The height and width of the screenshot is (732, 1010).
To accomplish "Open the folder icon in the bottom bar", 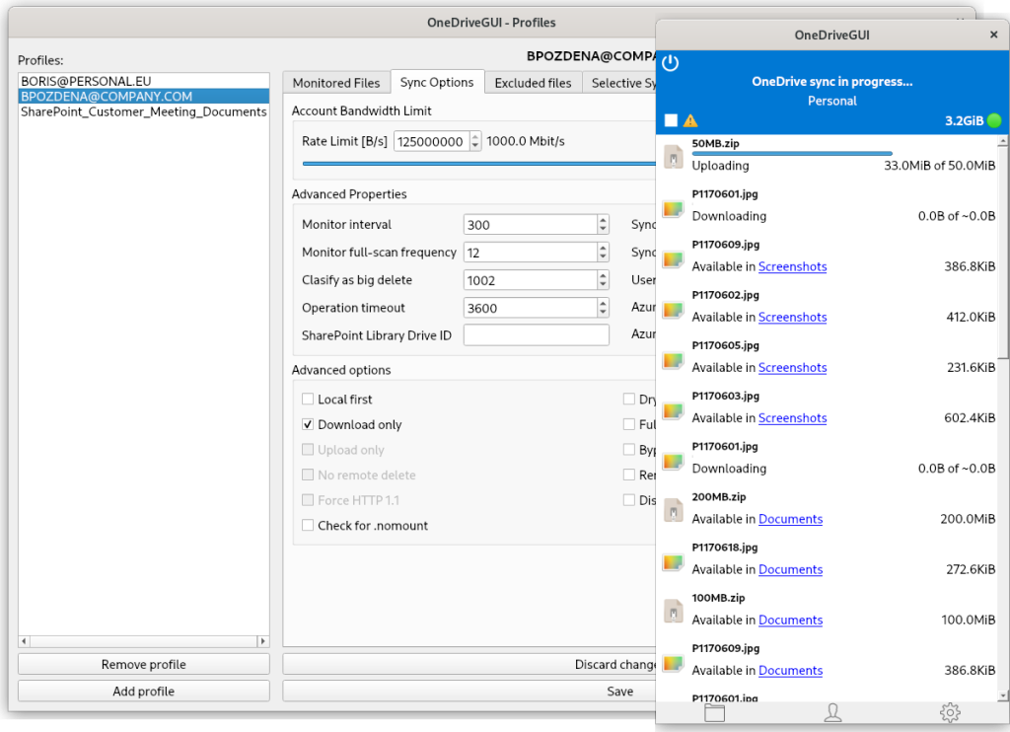I will [x=714, y=711].
